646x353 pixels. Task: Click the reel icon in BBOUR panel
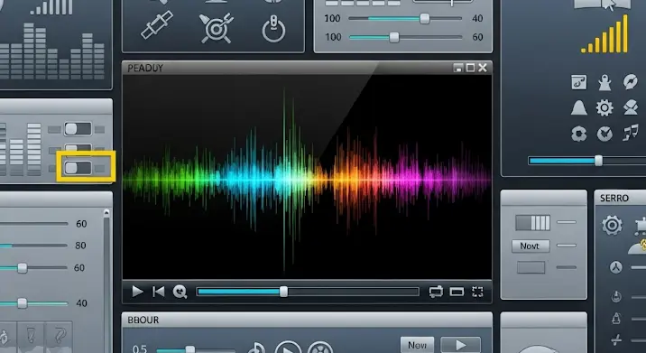320,348
